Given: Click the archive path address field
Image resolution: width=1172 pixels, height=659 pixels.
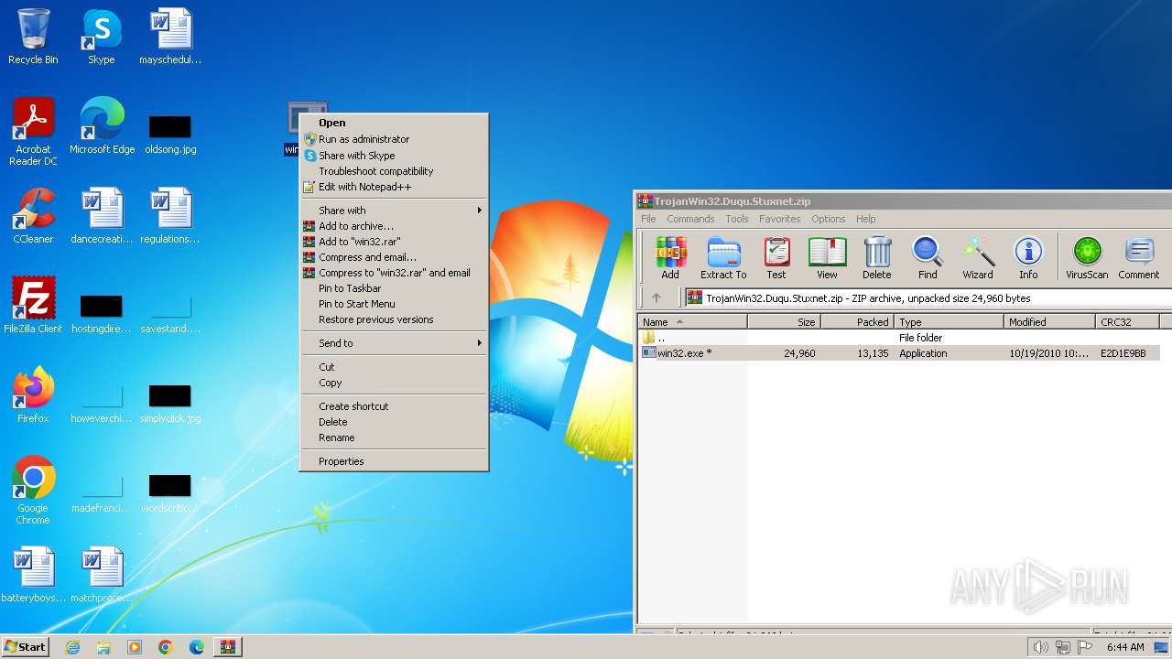Looking at the screenshot, I should click(928, 298).
